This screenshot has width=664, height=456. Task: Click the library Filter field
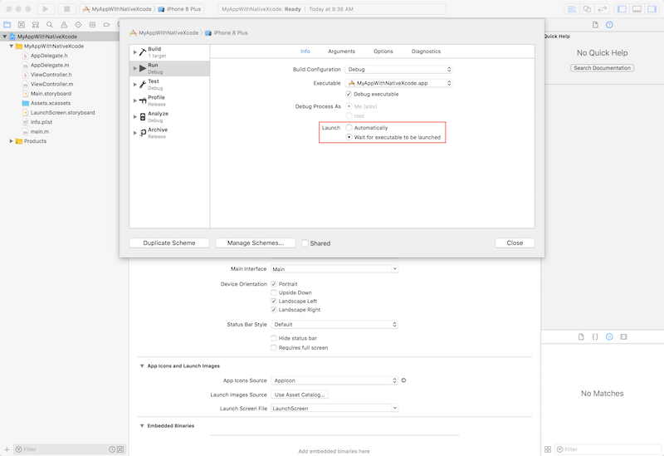coord(608,449)
